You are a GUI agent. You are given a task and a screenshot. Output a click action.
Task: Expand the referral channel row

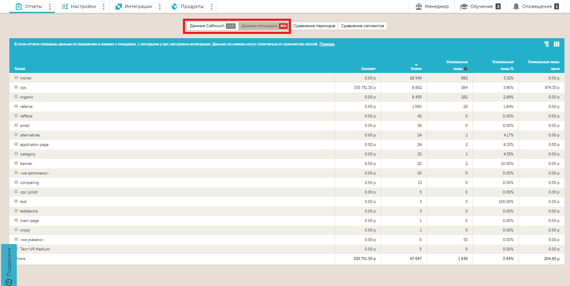16,107
